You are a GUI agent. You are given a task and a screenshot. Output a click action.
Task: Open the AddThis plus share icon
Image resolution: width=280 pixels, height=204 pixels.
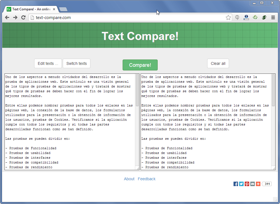258,184
